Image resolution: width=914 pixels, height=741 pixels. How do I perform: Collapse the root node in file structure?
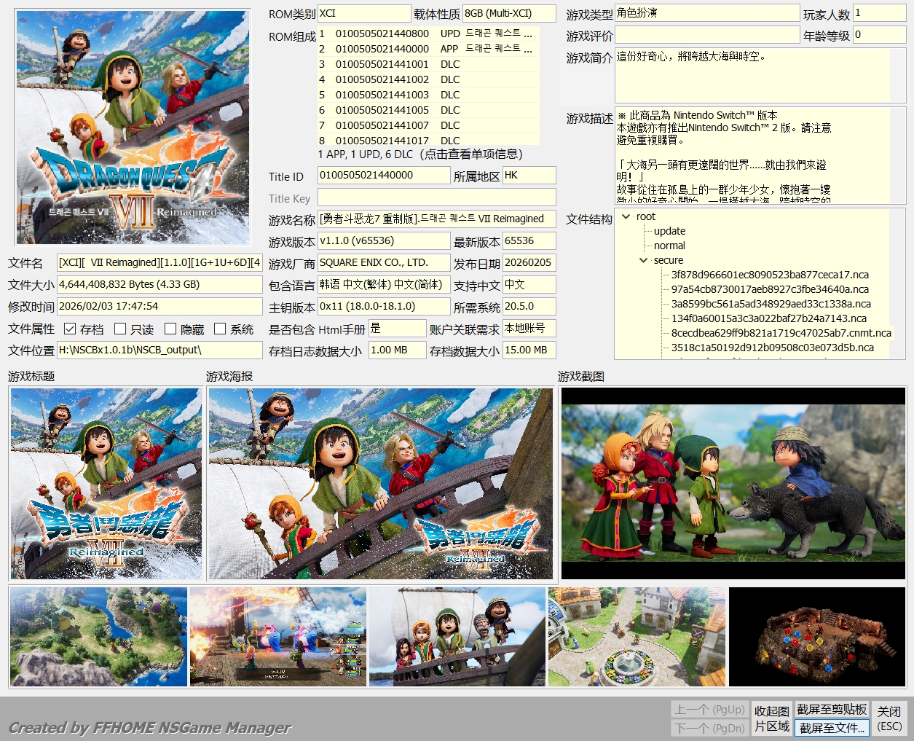click(626, 216)
